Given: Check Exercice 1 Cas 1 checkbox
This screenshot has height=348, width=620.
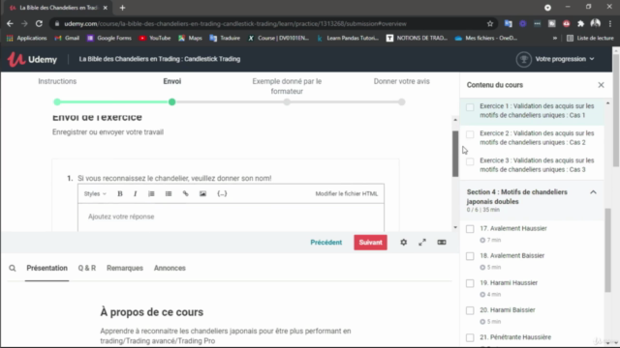Looking at the screenshot, I should coord(470,107).
